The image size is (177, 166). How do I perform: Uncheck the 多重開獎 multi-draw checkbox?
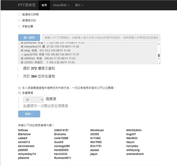[x=19, y=93]
